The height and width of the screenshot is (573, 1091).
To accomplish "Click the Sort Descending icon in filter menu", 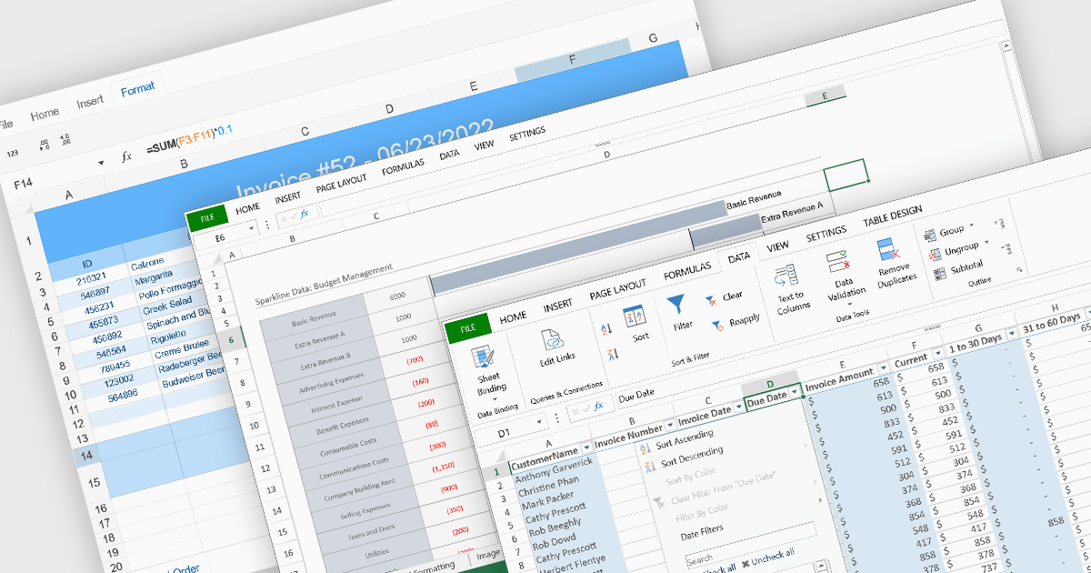I will [x=649, y=466].
